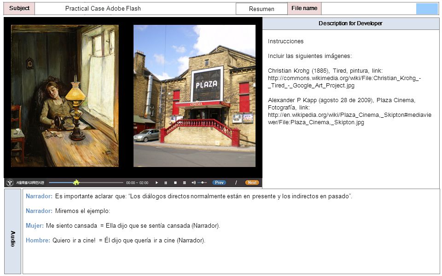This screenshot has height=276, width=442.
Task: Click the 'Miremos el ejemplo:' narrator line
Action: pos(68,211)
